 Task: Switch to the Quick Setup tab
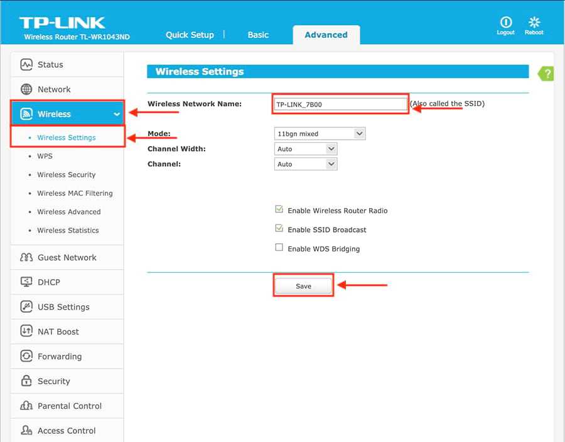pos(190,35)
